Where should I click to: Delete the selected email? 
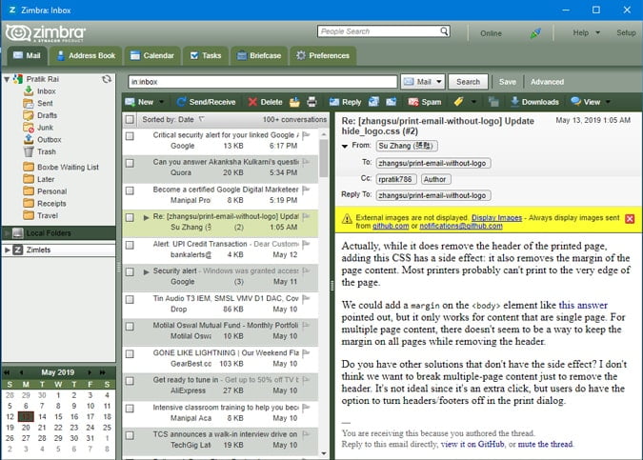point(265,102)
